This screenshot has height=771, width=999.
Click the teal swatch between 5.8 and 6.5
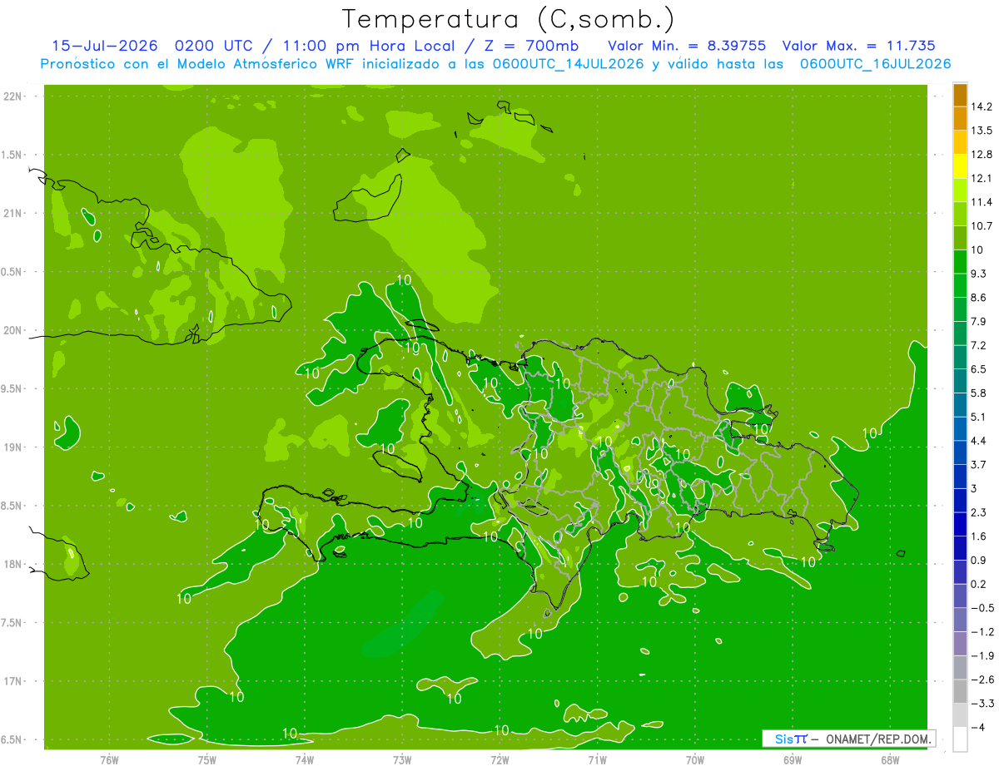(960, 381)
